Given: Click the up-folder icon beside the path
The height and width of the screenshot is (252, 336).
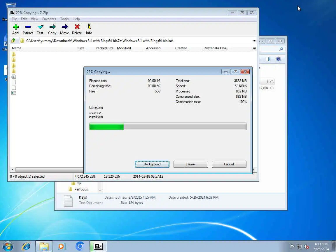Looking at the screenshot, I should pyautogui.click(x=13, y=41).
